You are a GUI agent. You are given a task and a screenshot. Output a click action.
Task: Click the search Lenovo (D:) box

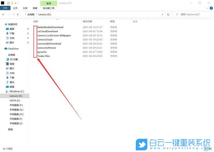(192, 14)
